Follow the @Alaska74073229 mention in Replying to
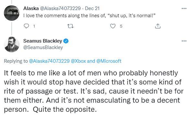The height and width of the screenshot is (117, 192). tap(49, 61)
